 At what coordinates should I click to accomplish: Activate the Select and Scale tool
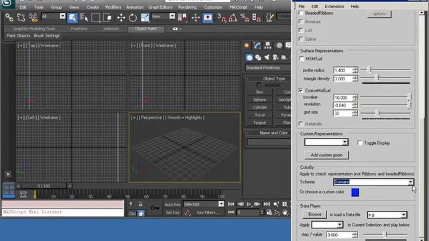pyautogui.click(x=145, y=18)
